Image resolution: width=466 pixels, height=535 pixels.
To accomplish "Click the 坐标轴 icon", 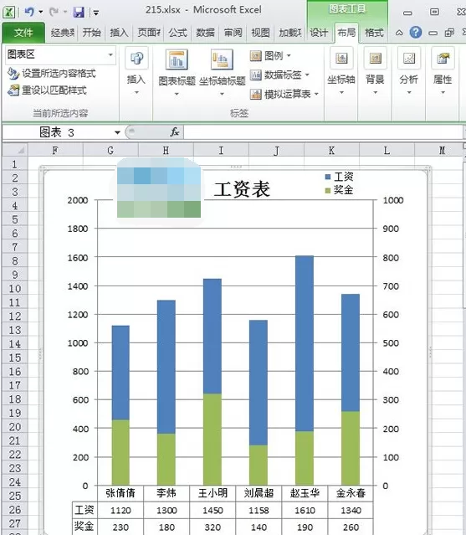I will (x=341, y=59).
